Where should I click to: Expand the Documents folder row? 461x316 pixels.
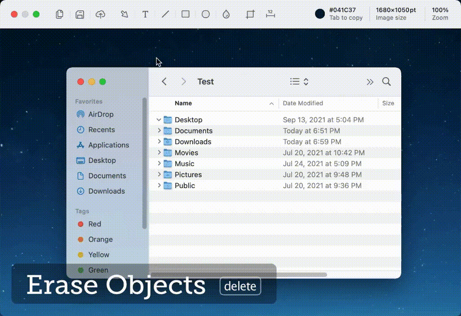click(159, 131)
